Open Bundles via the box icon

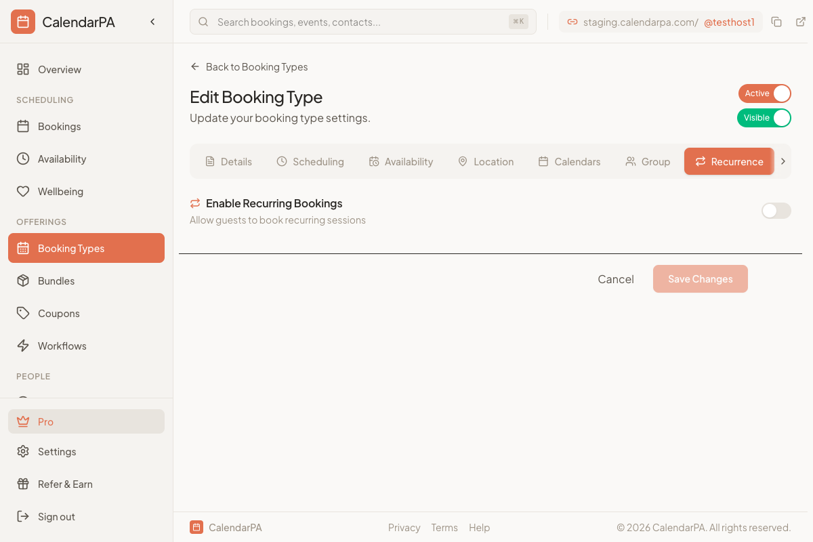pos(22,280)
